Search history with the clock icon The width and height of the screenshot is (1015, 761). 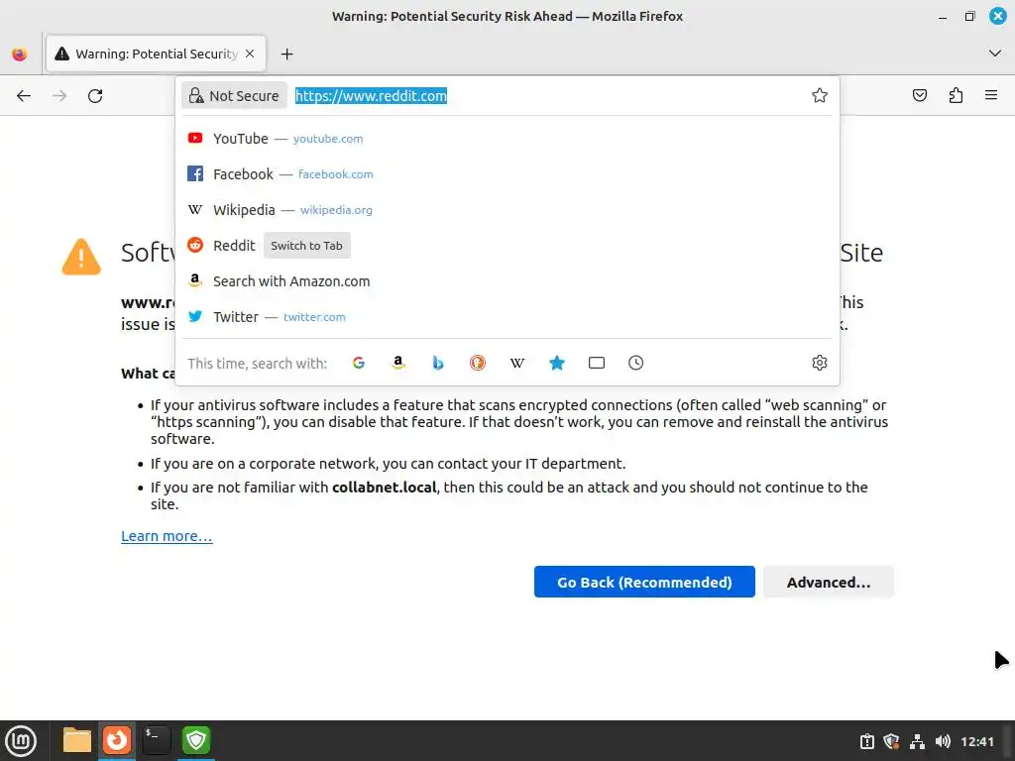635,363
